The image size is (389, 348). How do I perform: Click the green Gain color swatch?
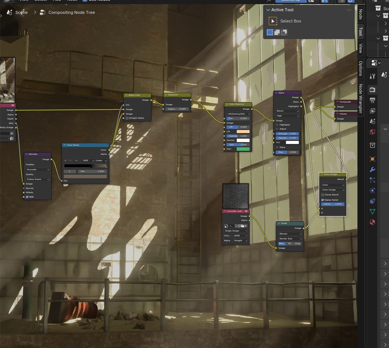coord(243,149)
